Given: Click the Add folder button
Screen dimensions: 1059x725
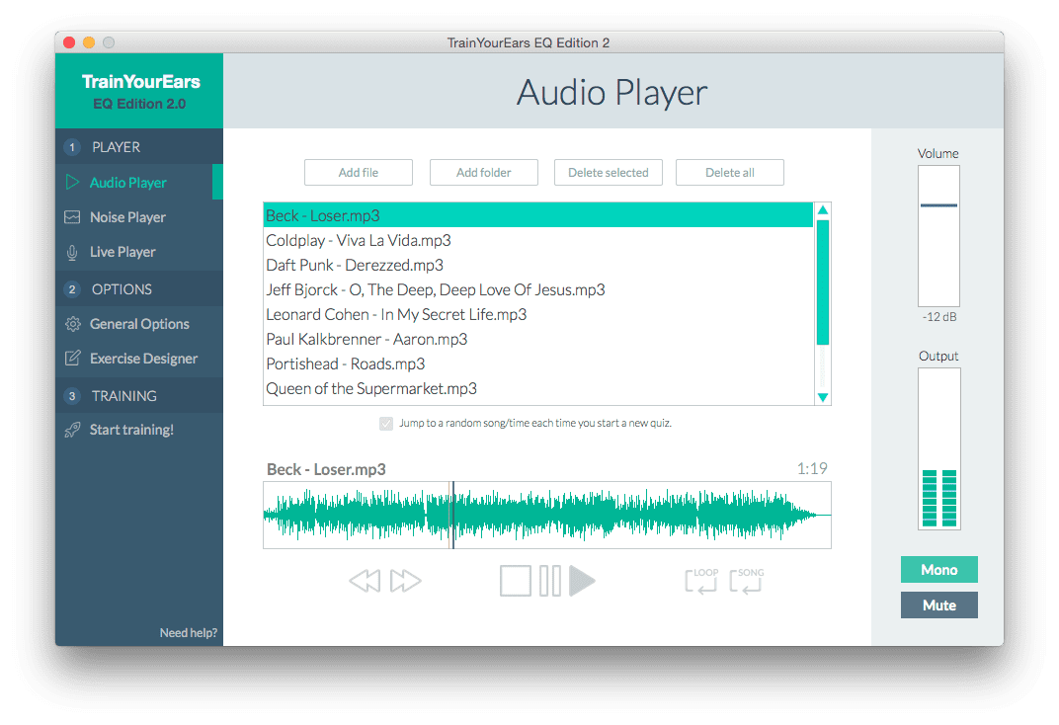Looking at the screenshot, I should (x=483, y=172).
